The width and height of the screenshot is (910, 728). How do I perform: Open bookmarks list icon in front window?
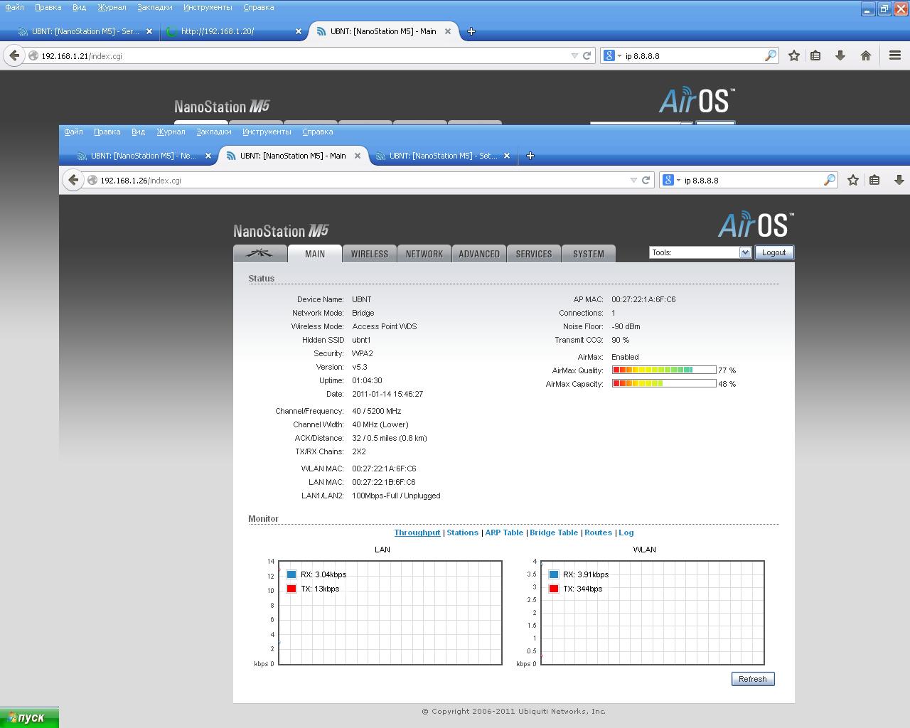[874, 180]
